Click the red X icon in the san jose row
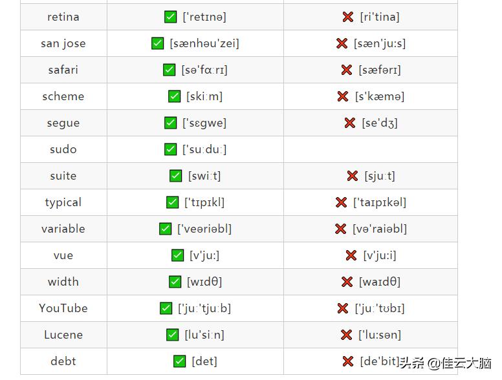Image resolution: width=502 pixels, height=380 pixels. (x=342, y=43)
